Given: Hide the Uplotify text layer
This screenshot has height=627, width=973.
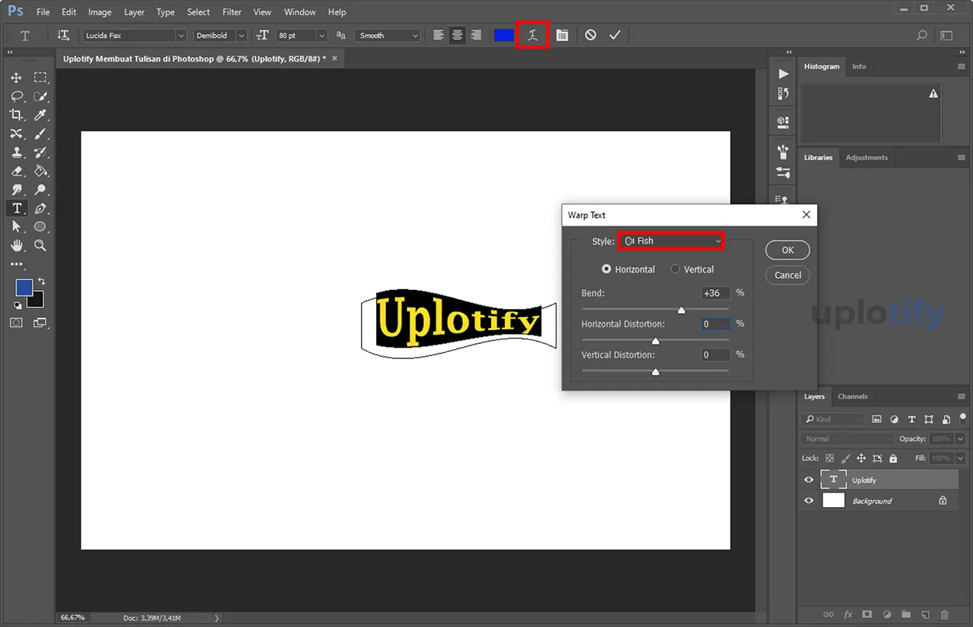Looking at the screenshot, I should click(809, 480).
